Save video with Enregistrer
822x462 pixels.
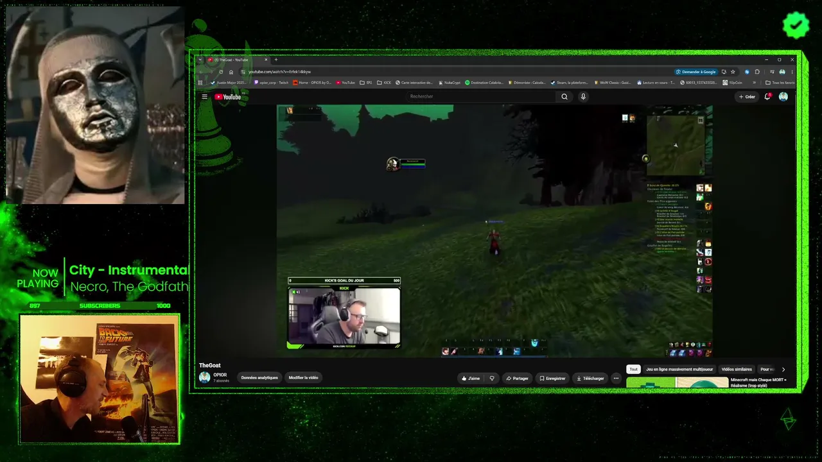[x=552, y=379]
